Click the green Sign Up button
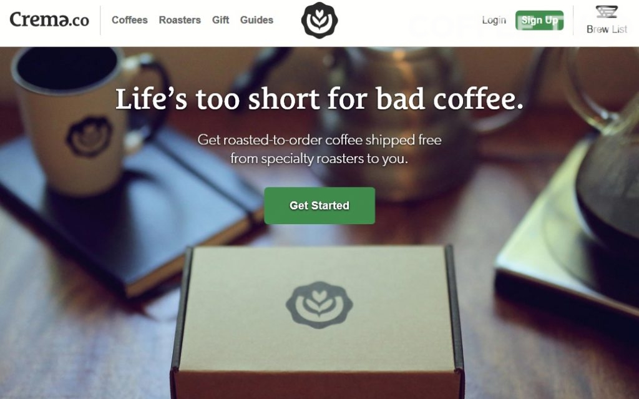 click(539, 21)
